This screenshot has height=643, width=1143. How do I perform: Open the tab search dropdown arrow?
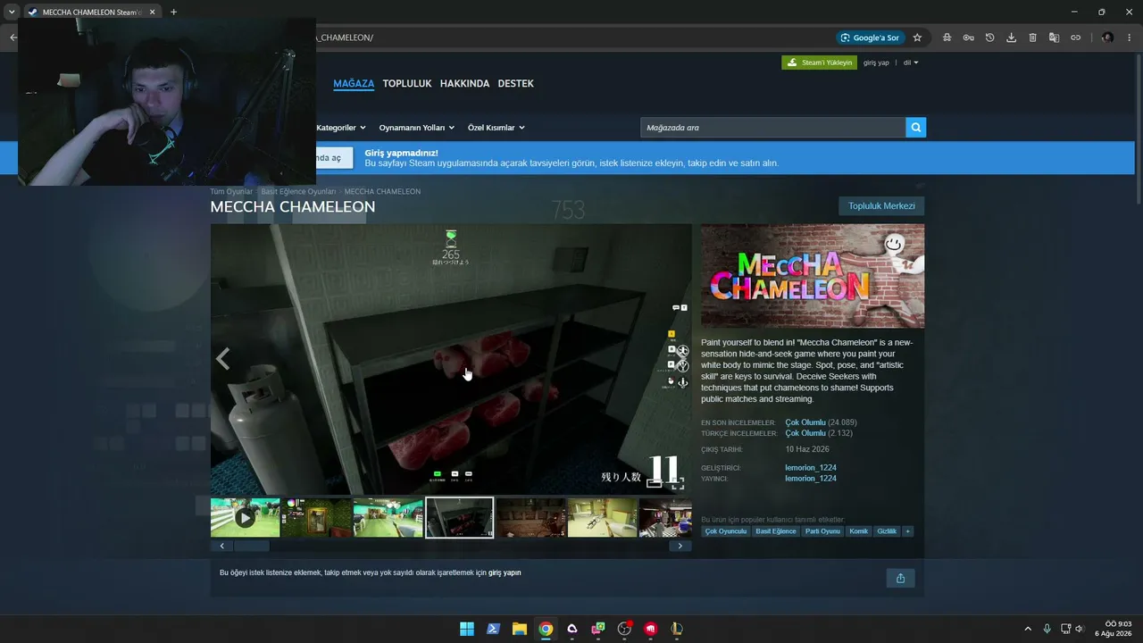(12, 13)
